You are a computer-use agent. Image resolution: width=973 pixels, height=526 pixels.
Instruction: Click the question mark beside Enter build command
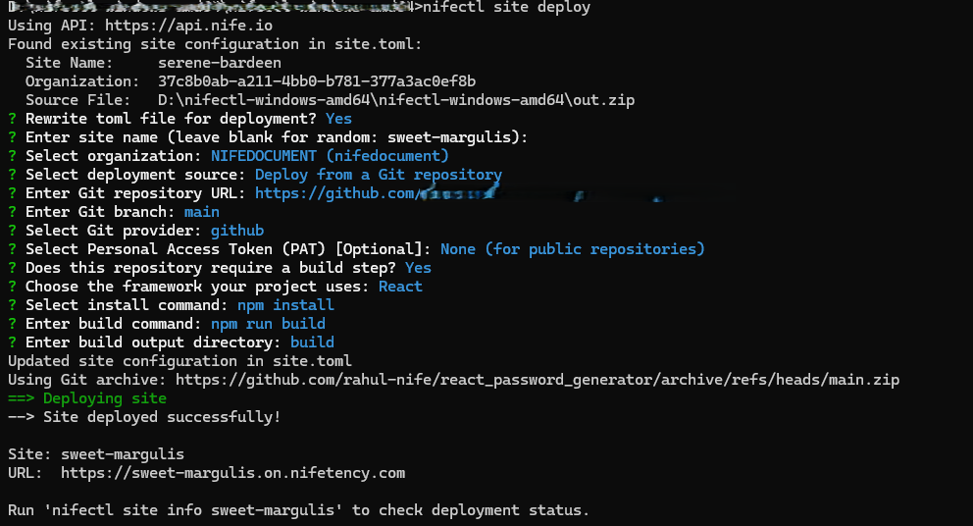12,324
